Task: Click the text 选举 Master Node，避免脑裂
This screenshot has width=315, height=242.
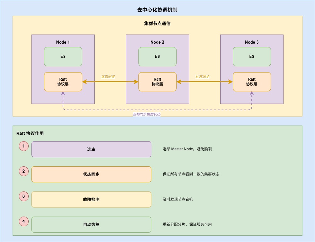Action: pyautogui.click(x=187, y=149)
